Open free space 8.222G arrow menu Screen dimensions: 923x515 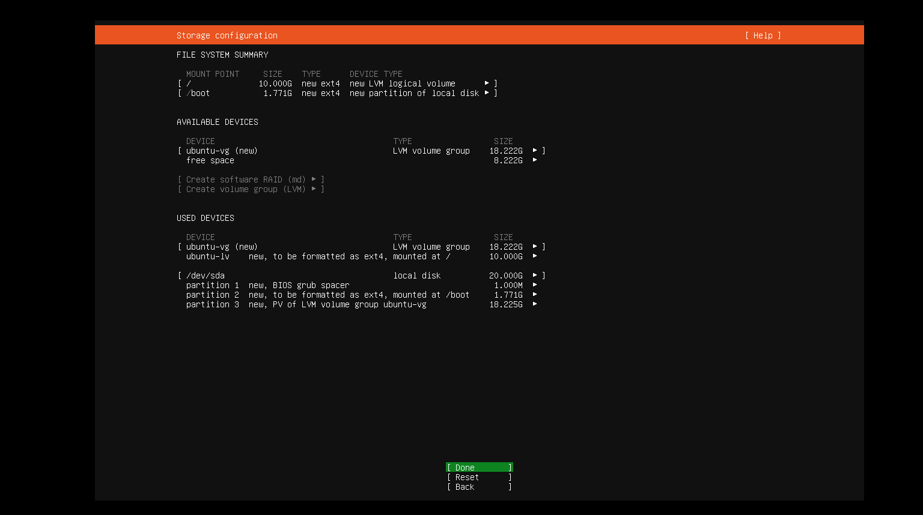click(x=535, y=160)
